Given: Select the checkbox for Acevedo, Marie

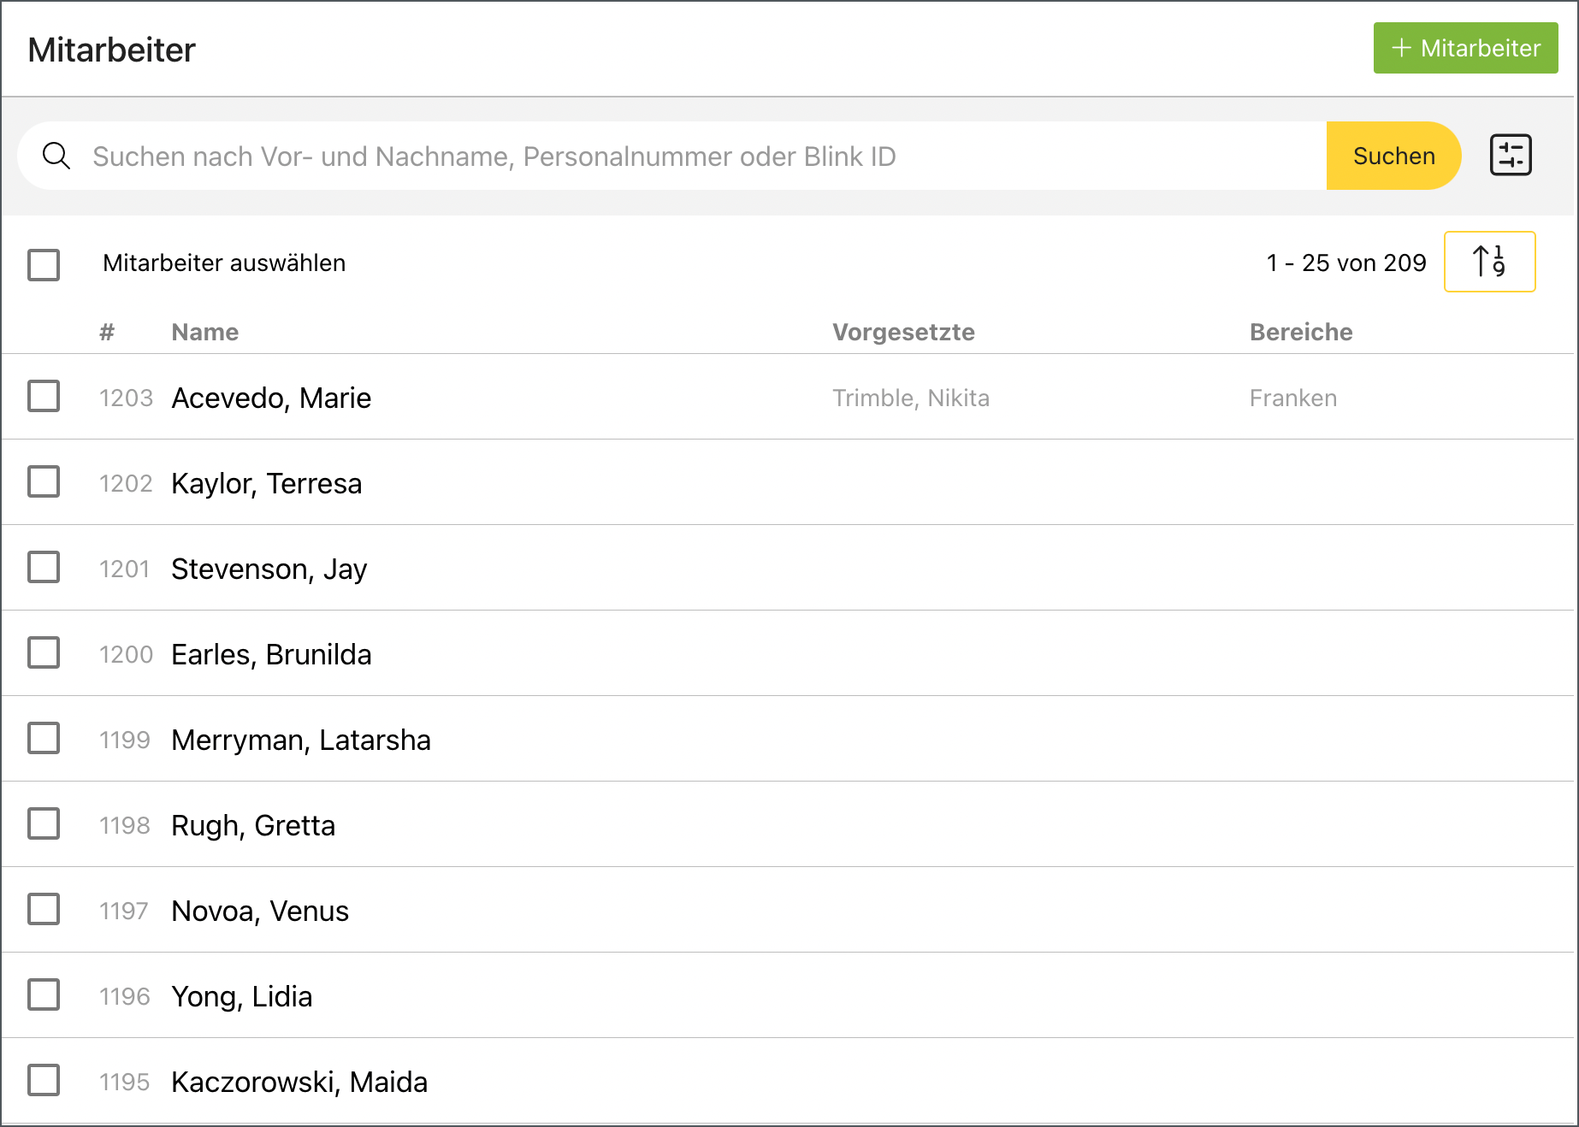Looking at the screenshot, I should pos(44,397).
